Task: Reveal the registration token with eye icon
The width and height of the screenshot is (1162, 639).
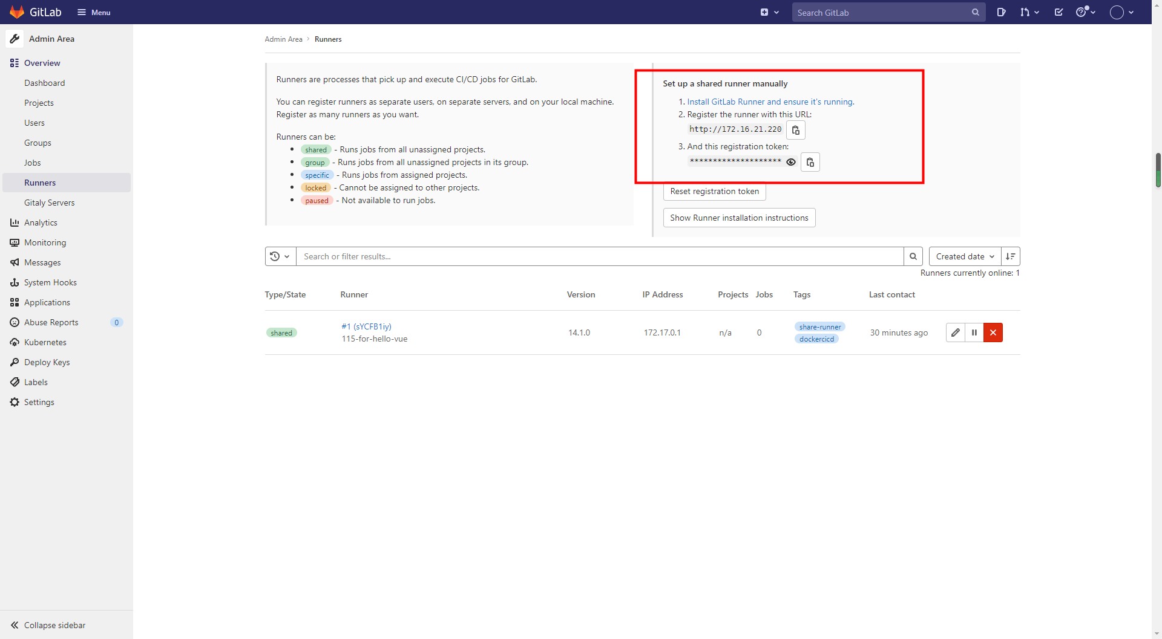Action: tap(790, 162)
